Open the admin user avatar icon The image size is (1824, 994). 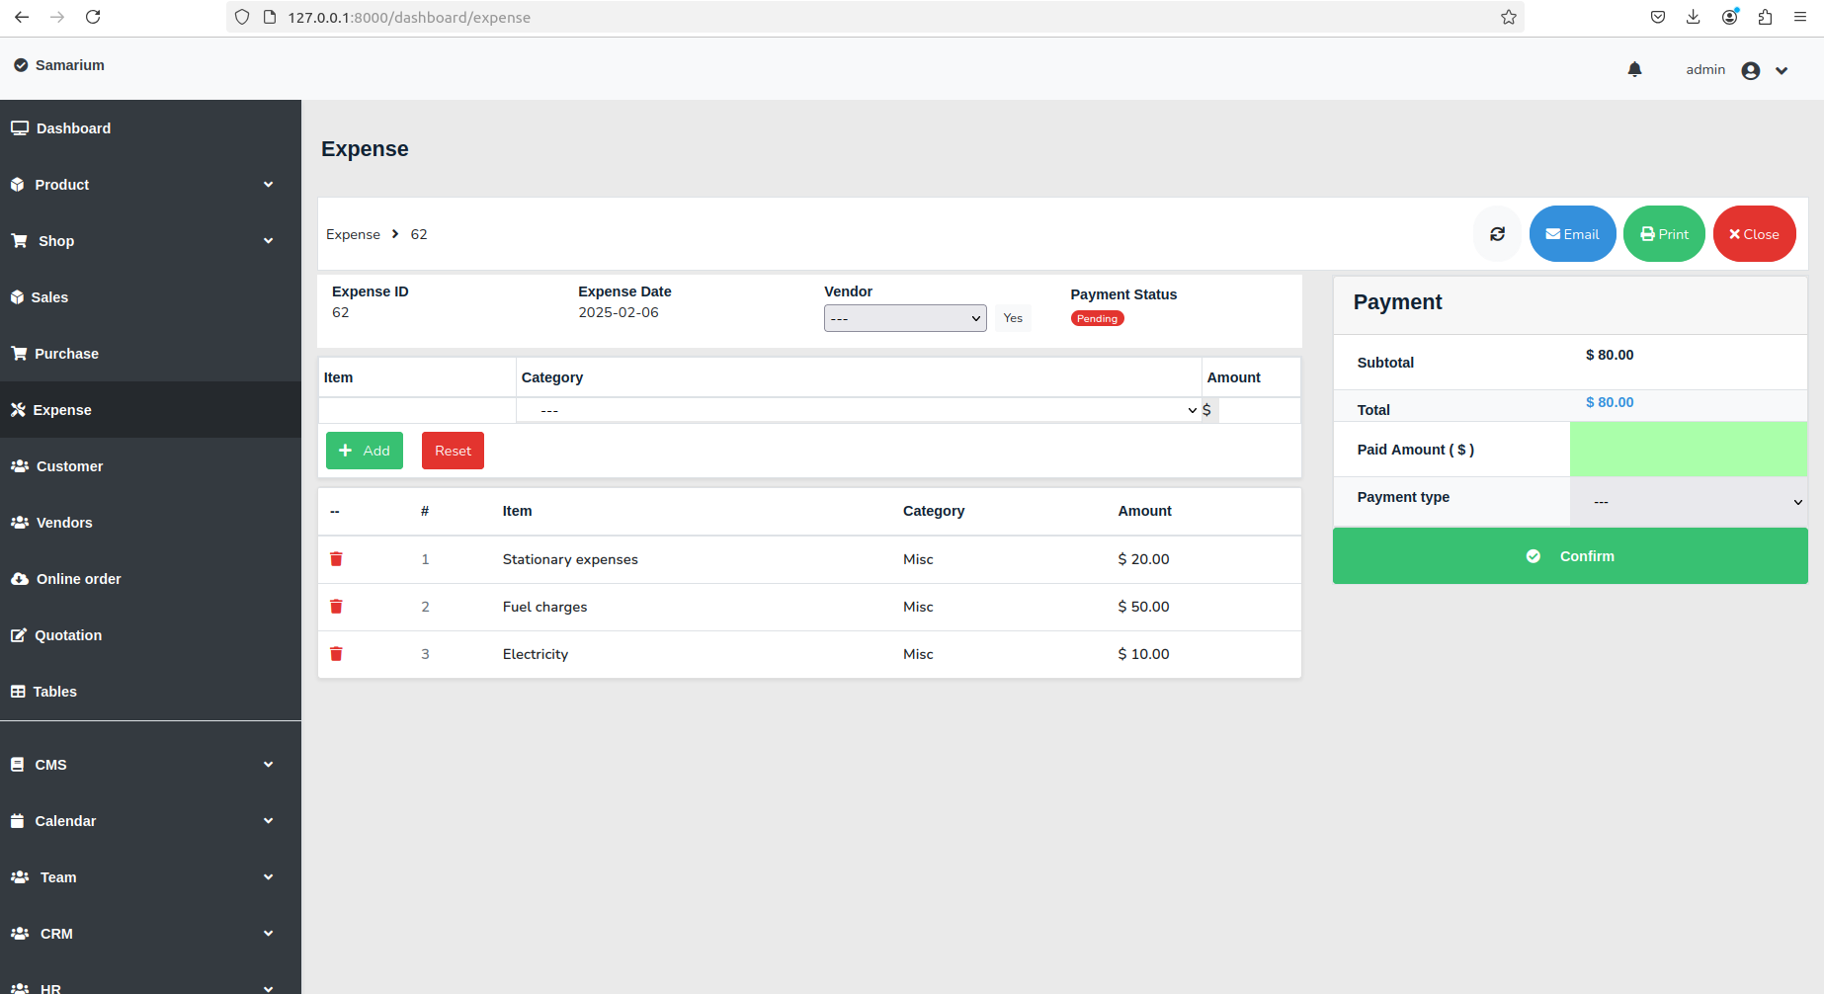tap(1751, 70)
